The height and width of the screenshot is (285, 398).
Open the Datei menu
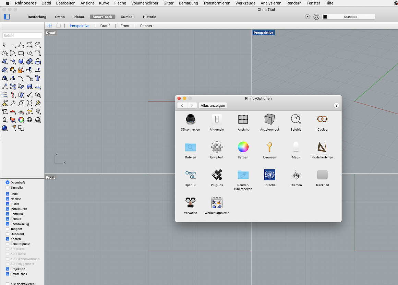coord(46,3)
